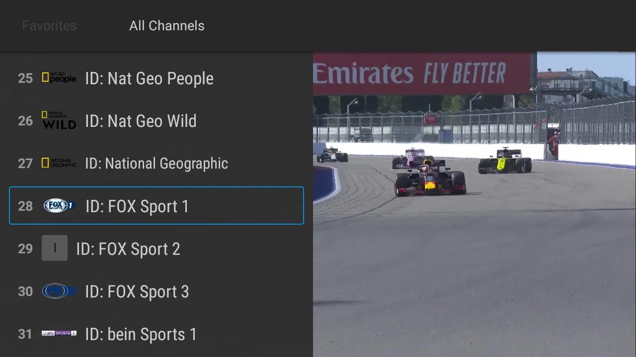Select channel ID: bein Sports 1

click(x=157, y=334)
